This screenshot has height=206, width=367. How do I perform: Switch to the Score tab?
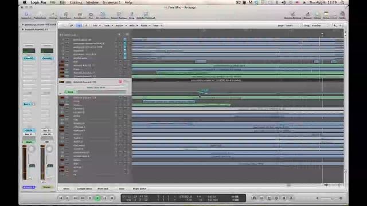pos(121,189)
